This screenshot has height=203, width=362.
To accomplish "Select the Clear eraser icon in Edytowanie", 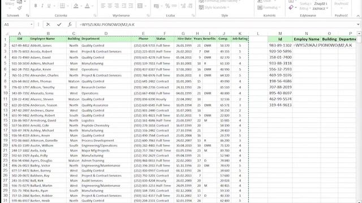I will 291,7.
